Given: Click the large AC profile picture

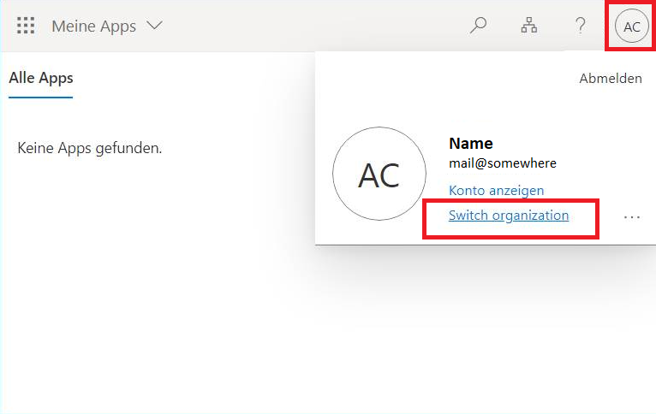Looking at the screenshot, I should click(x=379, y=174).
